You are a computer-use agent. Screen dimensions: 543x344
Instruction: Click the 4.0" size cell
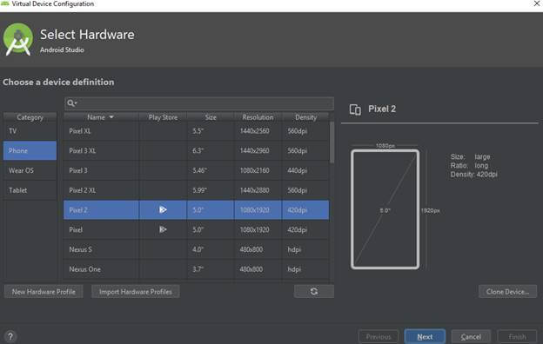[x=211, y=249]
